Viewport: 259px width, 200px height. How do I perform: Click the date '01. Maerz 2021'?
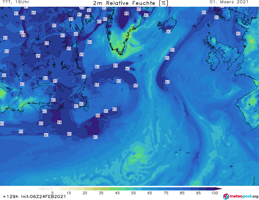[229, 2]
